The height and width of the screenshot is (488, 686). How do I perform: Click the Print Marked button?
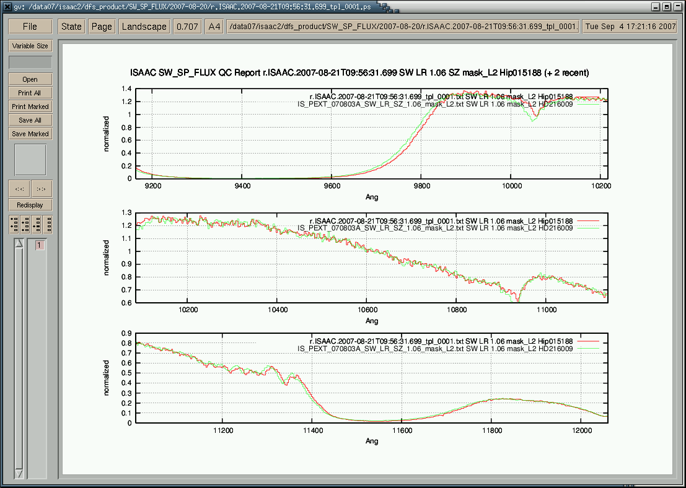[x=30, y=107]
